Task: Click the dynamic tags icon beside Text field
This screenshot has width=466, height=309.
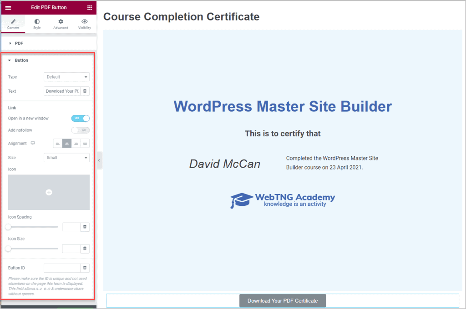Action: (x=85, y=91)
